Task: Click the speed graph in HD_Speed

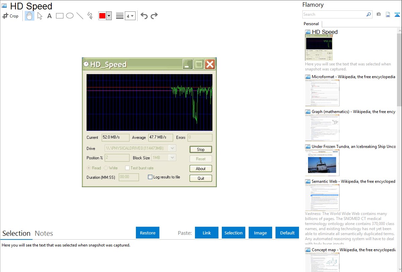Action: [149, 102]
